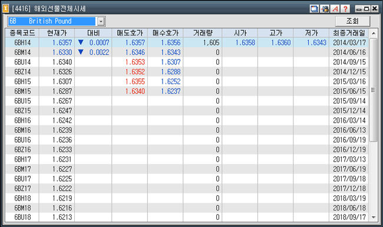Click the scrollbar down arrow
The width and height of the screenshot is (383, 227).
tap(373, 217)
